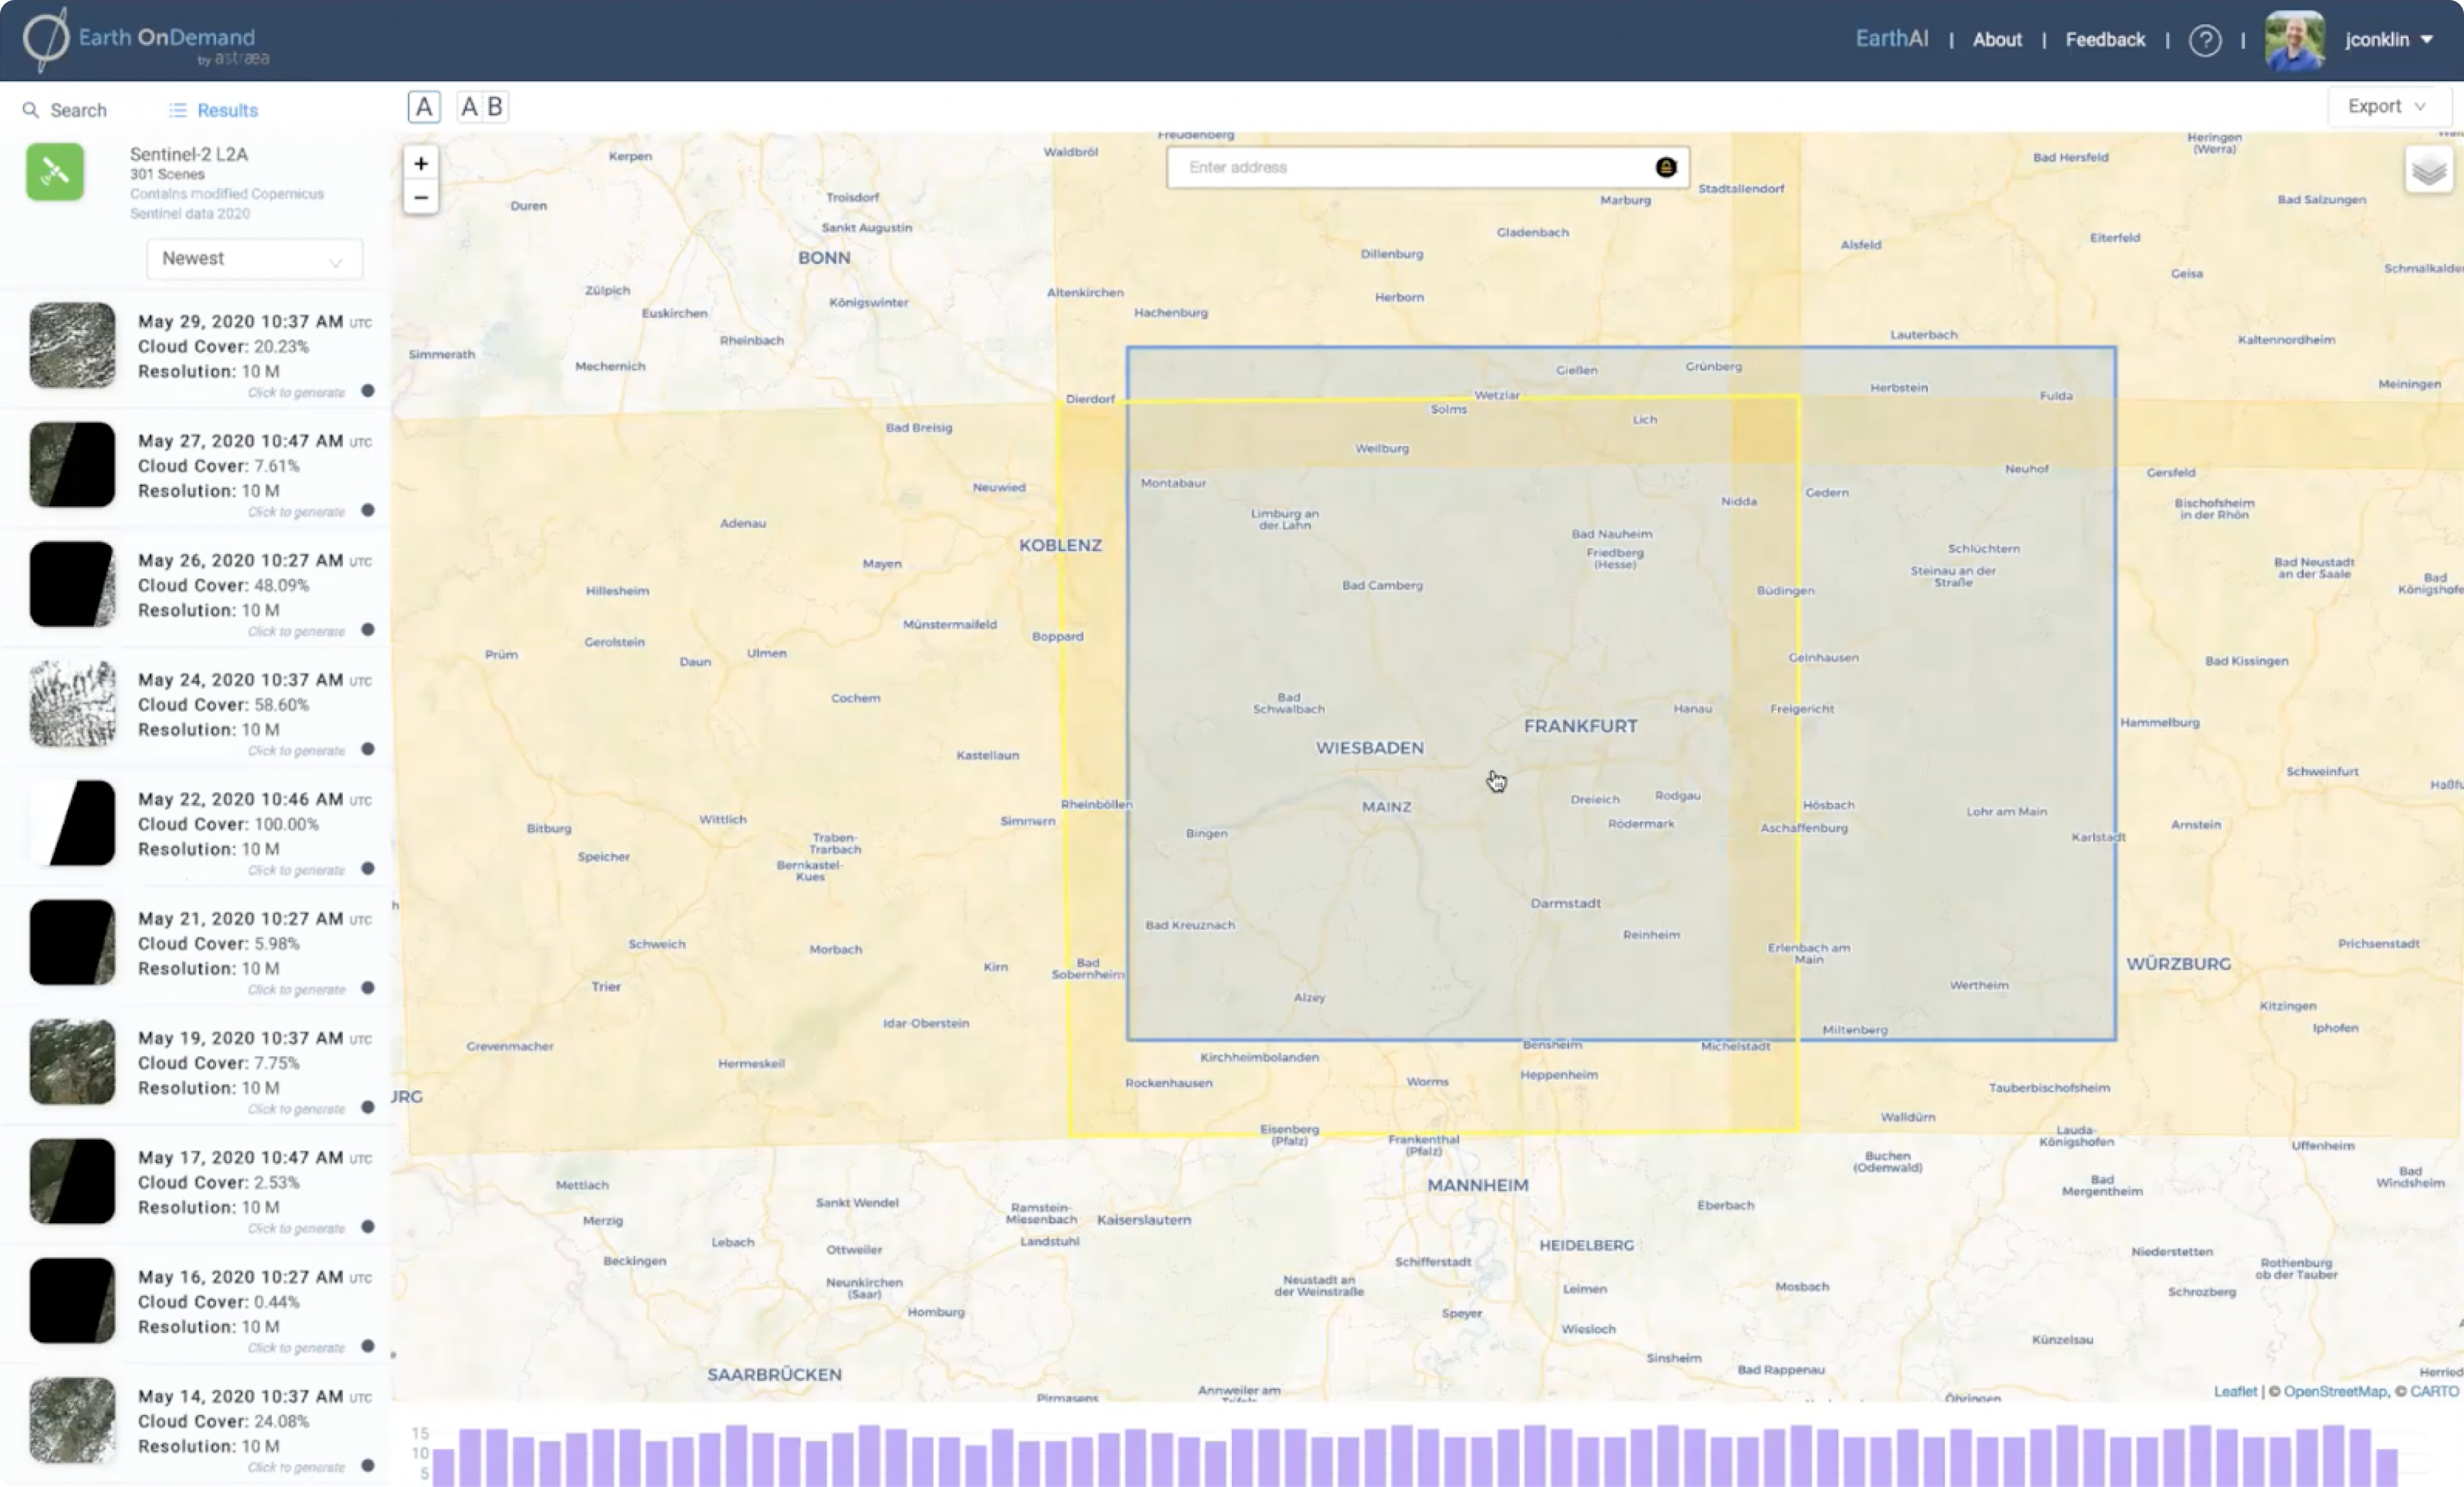The height and width of the screenshot is (1487, 2464).
Task: Open the help question mark icon
Action: pos(2206,40)
